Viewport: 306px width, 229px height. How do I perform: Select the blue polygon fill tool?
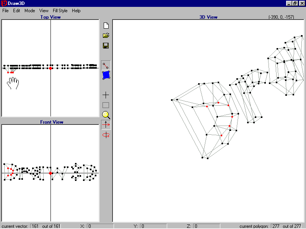coord(106,75)
